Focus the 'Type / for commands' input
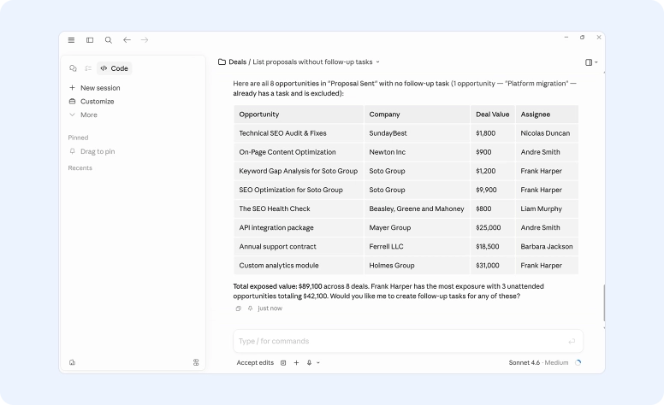664x405 pixels. [x=398, y=341]
